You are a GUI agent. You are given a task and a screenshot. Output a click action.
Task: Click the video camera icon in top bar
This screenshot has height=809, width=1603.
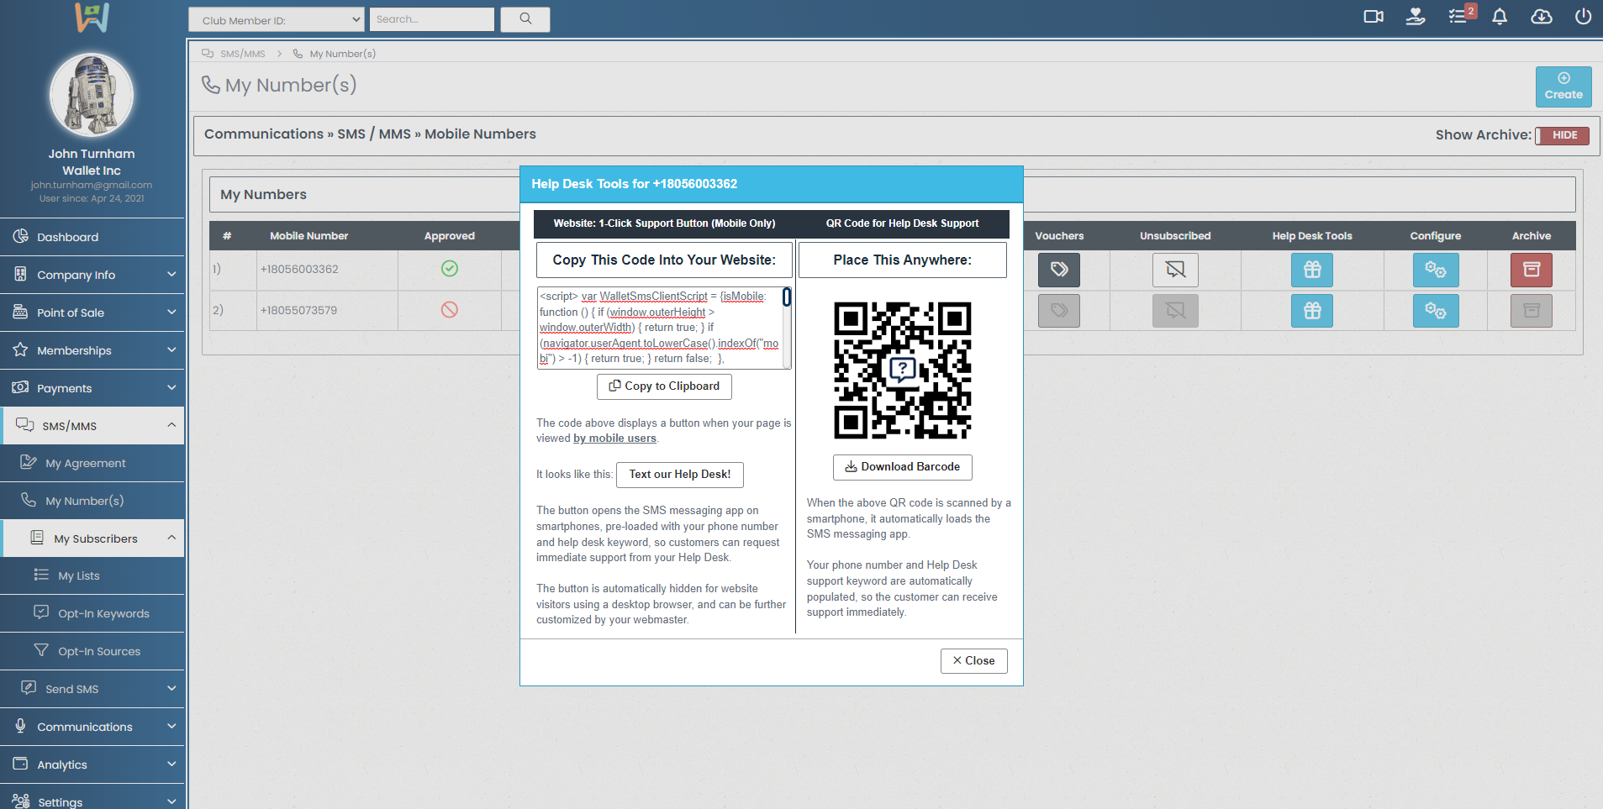[1374, 17]
